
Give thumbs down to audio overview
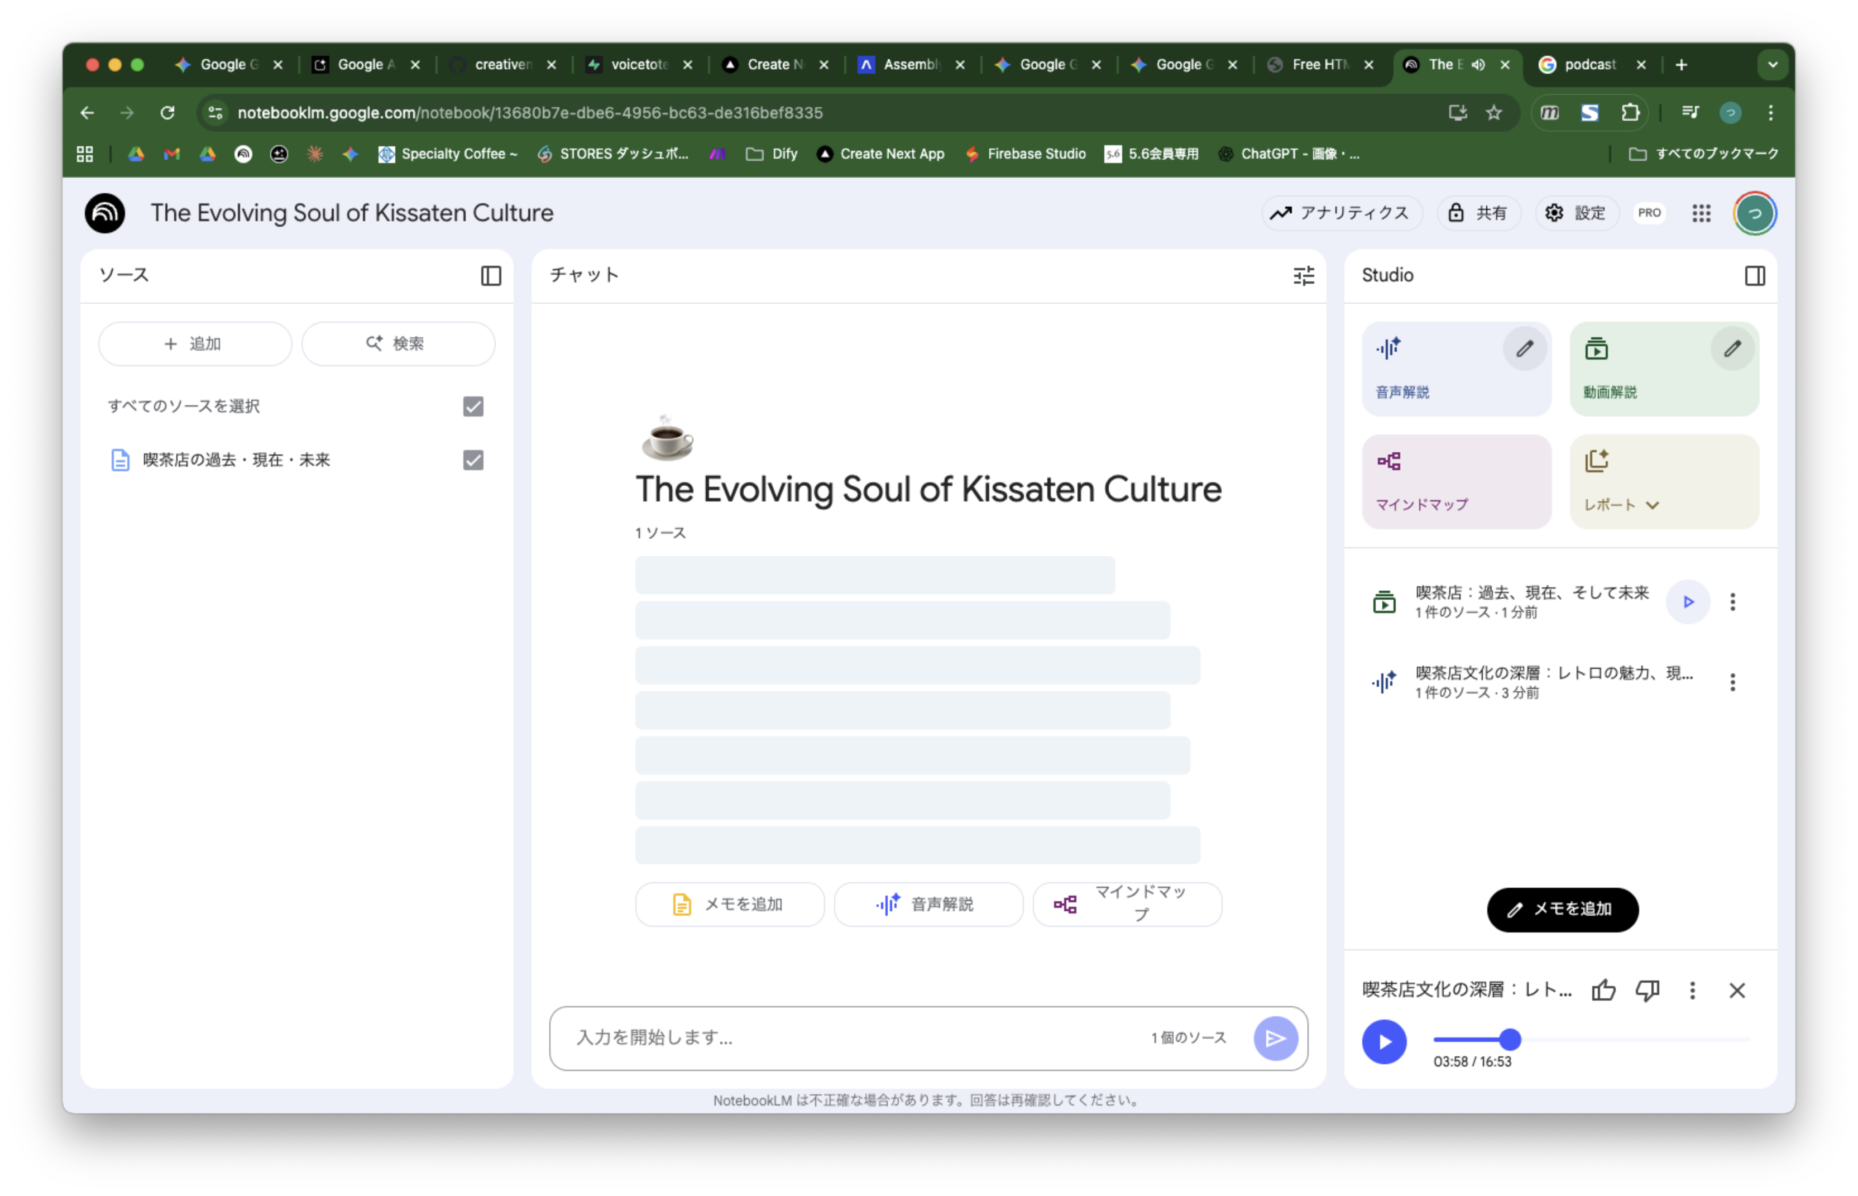tap(1648, 990)
